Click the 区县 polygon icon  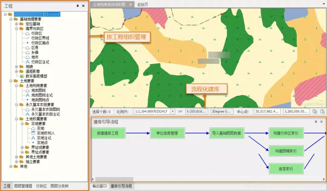pyautogui.click(x=28, y=47)
